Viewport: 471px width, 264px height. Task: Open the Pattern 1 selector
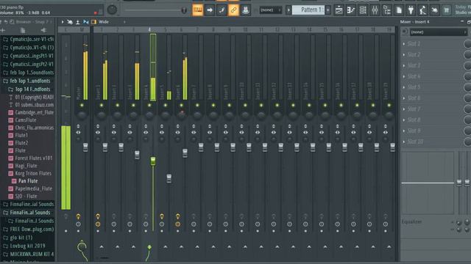coord(308,10)
